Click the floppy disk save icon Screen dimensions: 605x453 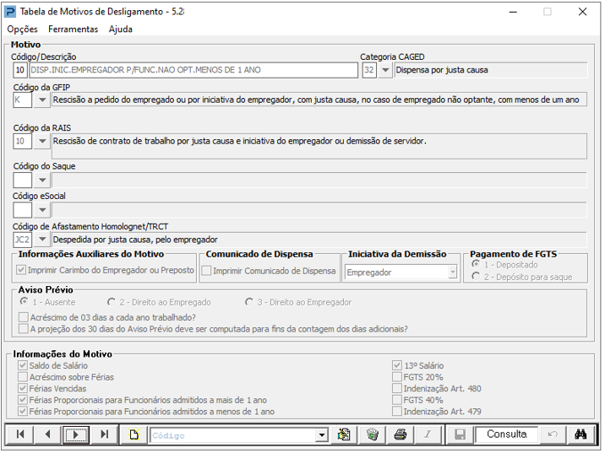click(x=460, y=435)
